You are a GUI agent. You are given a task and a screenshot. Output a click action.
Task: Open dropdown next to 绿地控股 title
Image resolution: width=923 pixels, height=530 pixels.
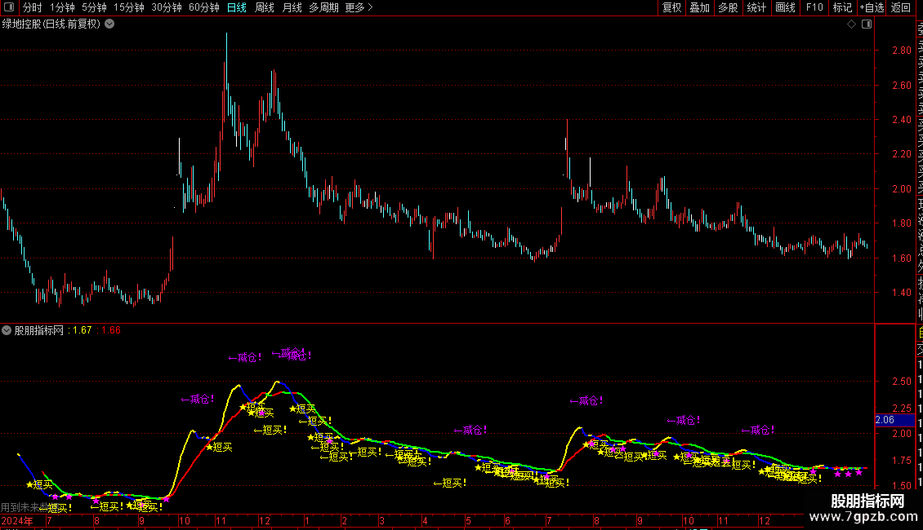(x=109, y=24)
